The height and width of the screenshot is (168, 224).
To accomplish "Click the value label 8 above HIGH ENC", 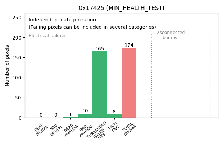I will (x=114, y=112).
